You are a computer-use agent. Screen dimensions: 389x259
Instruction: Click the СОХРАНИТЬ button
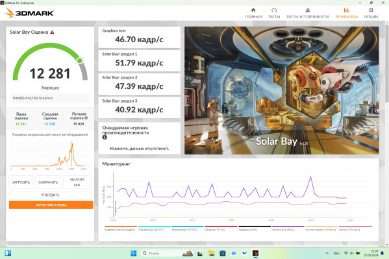click(x=48, y=182)
